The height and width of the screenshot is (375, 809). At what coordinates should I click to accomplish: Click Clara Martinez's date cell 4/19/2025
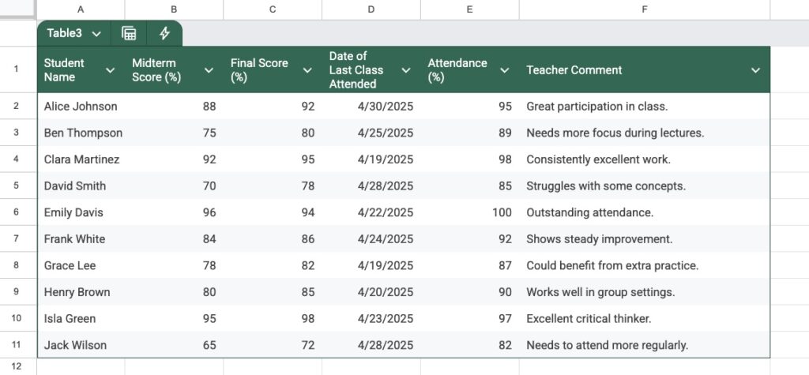(x=371, y=159)
